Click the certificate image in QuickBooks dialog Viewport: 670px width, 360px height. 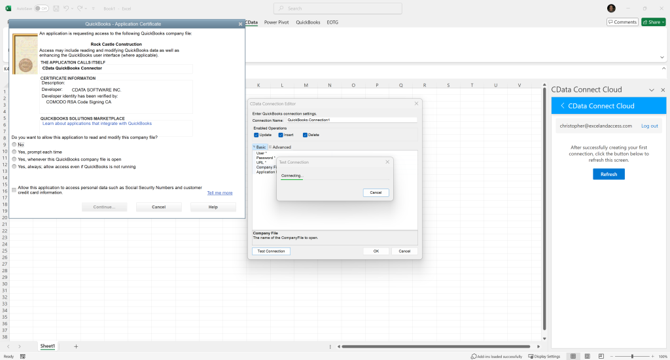pyautogui.click(x=25, y=54)
